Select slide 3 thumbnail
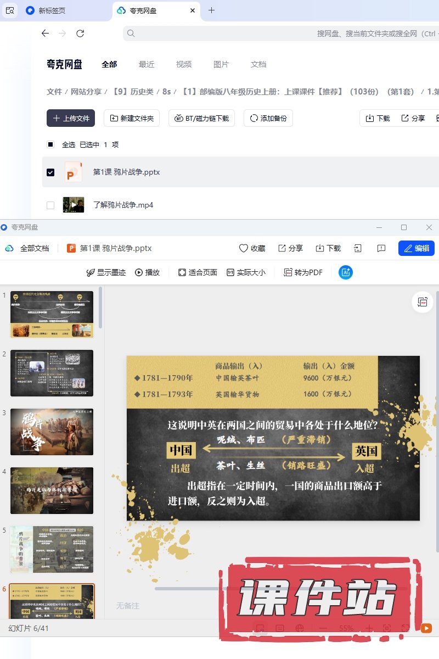This screenshot has height=659, width=439. pyautogui.click(x=52, y=432)
